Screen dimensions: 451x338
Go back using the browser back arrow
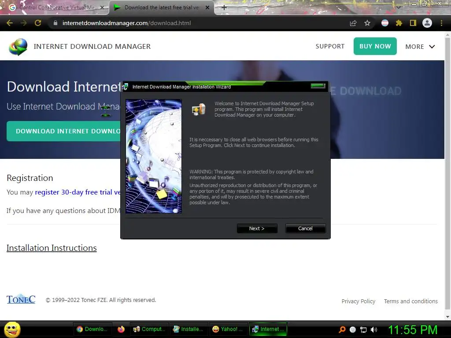coord(10,23)
